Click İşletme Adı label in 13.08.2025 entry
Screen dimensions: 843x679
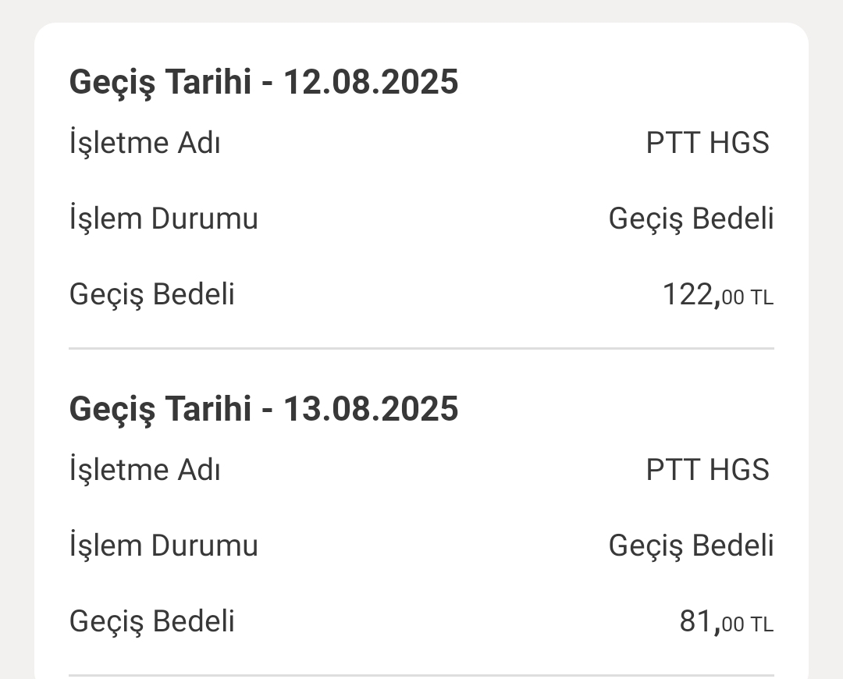point(144,471)
